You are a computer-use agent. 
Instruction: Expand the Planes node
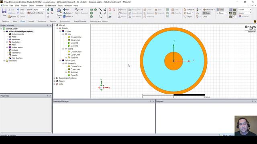click(55, 81)
